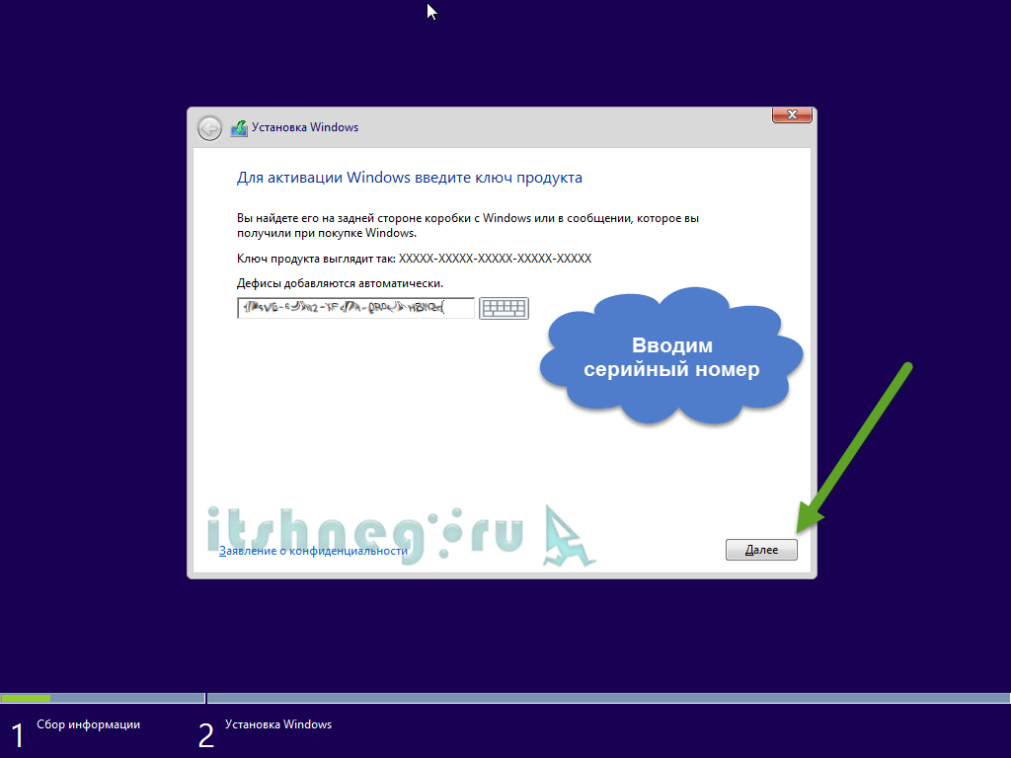Open the Заявление о конфиденциальности link
Viewport: 1011px width, 758px height.
coord(313,551)
